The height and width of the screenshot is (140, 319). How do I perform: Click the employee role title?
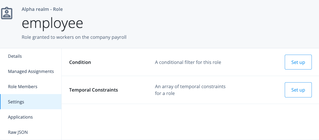click(x=52, y=23)
